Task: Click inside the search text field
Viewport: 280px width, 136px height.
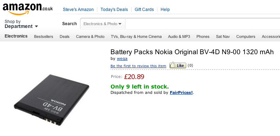Action: [203, 24]
